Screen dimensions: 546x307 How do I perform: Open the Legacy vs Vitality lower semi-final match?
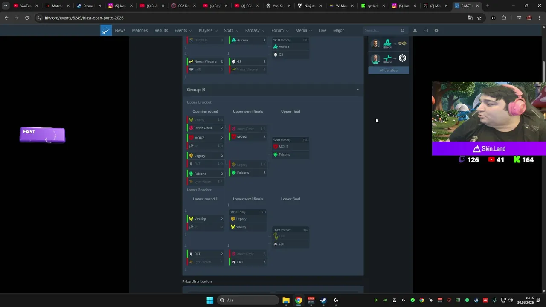pyautogui.click(x=248, y=220)
